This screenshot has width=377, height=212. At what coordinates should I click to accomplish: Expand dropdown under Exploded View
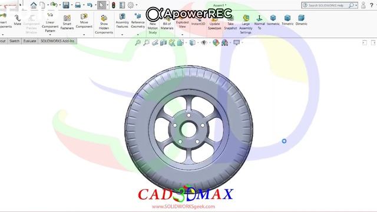click(182, 35)
